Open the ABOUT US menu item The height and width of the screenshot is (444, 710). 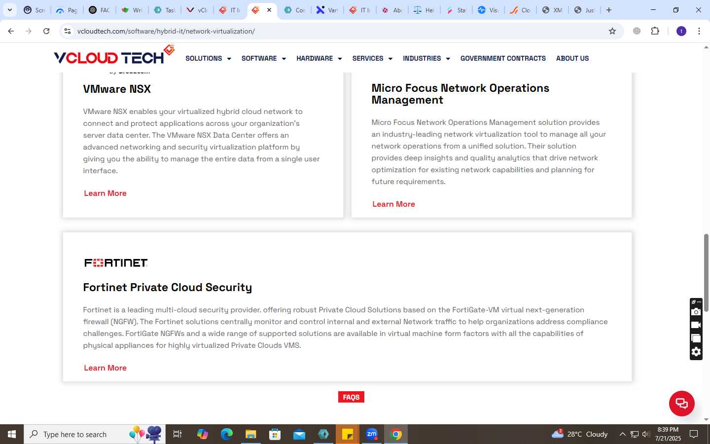tap(572, 58)
